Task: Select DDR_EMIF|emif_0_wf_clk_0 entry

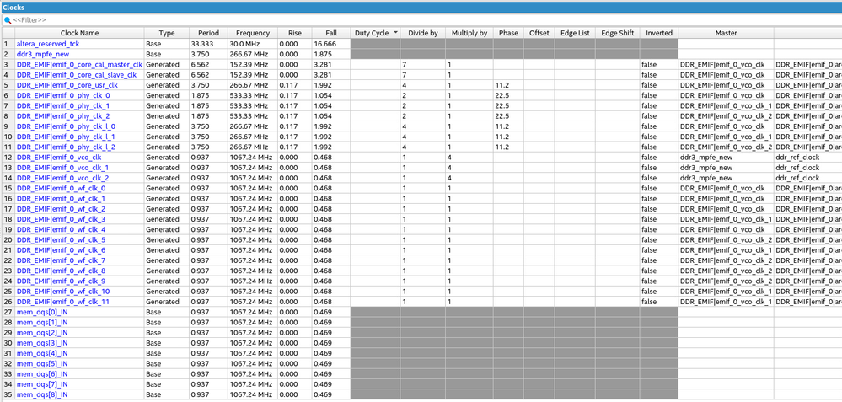Action: point(62,189)
